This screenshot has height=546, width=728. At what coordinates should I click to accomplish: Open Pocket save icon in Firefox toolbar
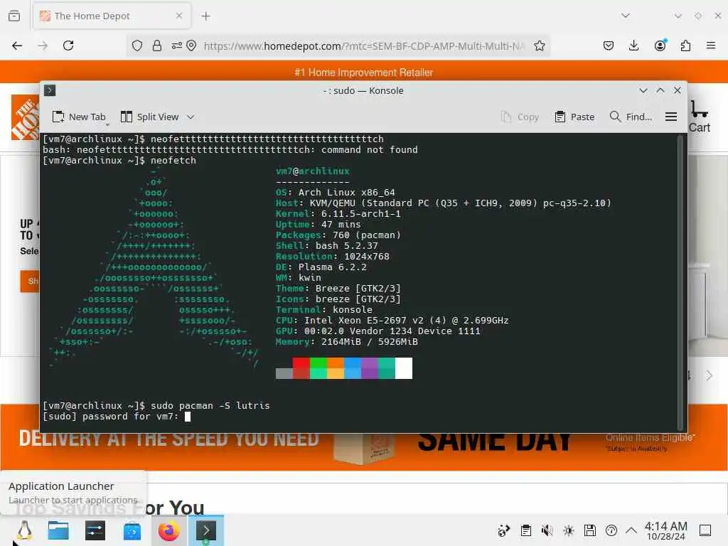pos(609,45)
